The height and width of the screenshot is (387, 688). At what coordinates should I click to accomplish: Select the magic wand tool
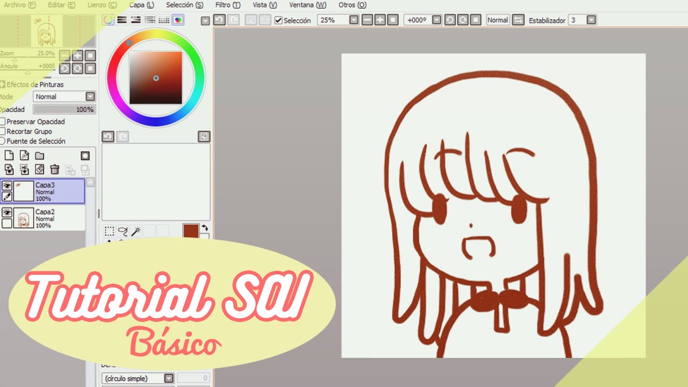click(136, 231)
